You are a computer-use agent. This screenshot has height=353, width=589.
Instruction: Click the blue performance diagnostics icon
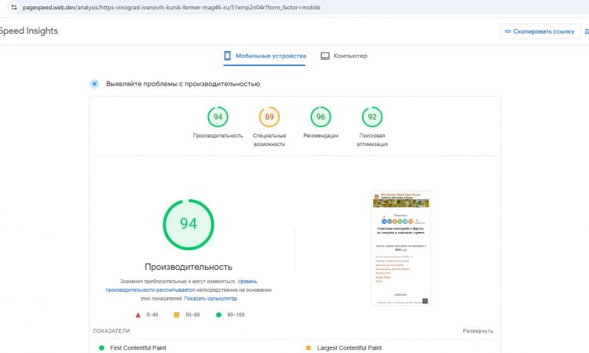pyautogui.click(x=95, y=84)
